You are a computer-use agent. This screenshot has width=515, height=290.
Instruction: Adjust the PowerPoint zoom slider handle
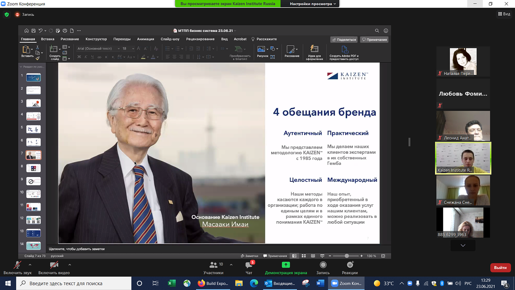click(x=347, y=256)
